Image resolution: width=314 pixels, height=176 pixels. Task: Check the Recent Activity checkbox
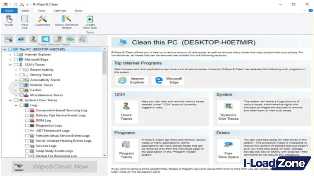[21, 70]
